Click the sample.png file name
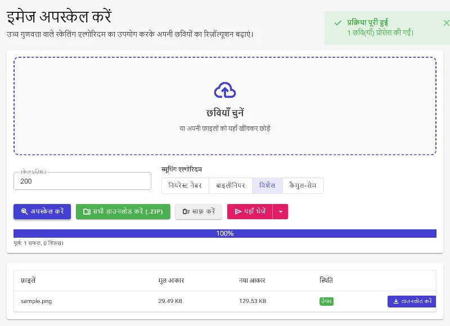The width and height of the screenshot is (450, 326). coord(37,301)
